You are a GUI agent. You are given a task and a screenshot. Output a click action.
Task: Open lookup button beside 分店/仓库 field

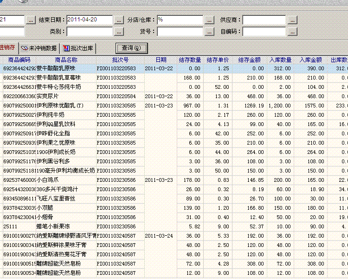(x=209, y=20)
